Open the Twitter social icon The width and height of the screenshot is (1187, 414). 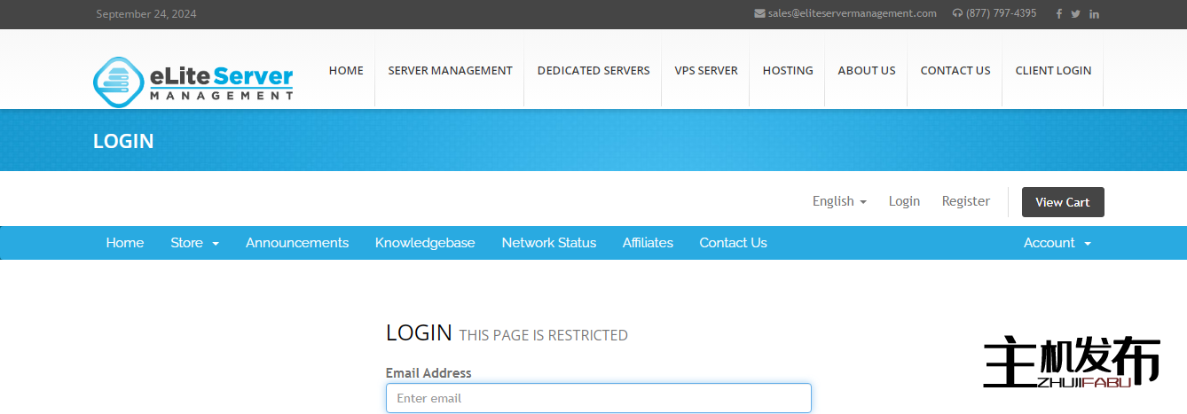tap(1075, 14)
